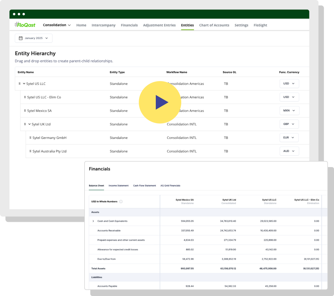Play the video with the yellow play button
334x296 pixels.
(x=160, y=102)
